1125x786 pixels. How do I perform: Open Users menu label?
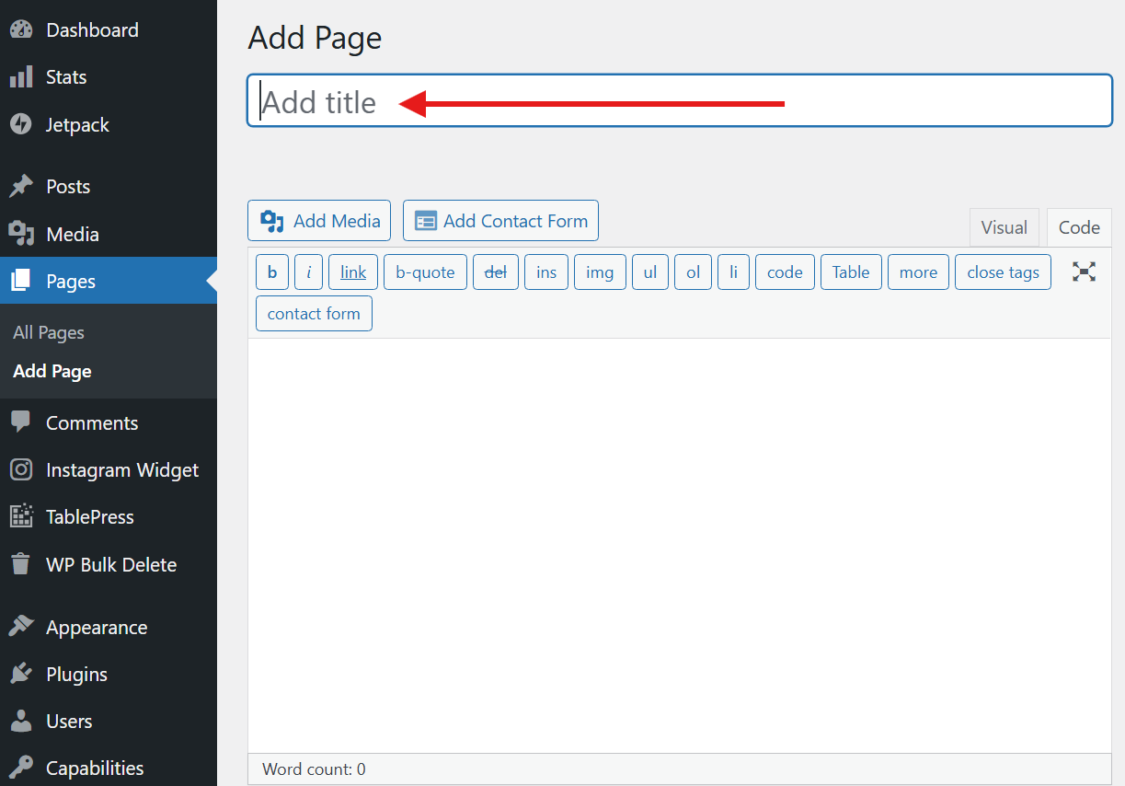69,721
